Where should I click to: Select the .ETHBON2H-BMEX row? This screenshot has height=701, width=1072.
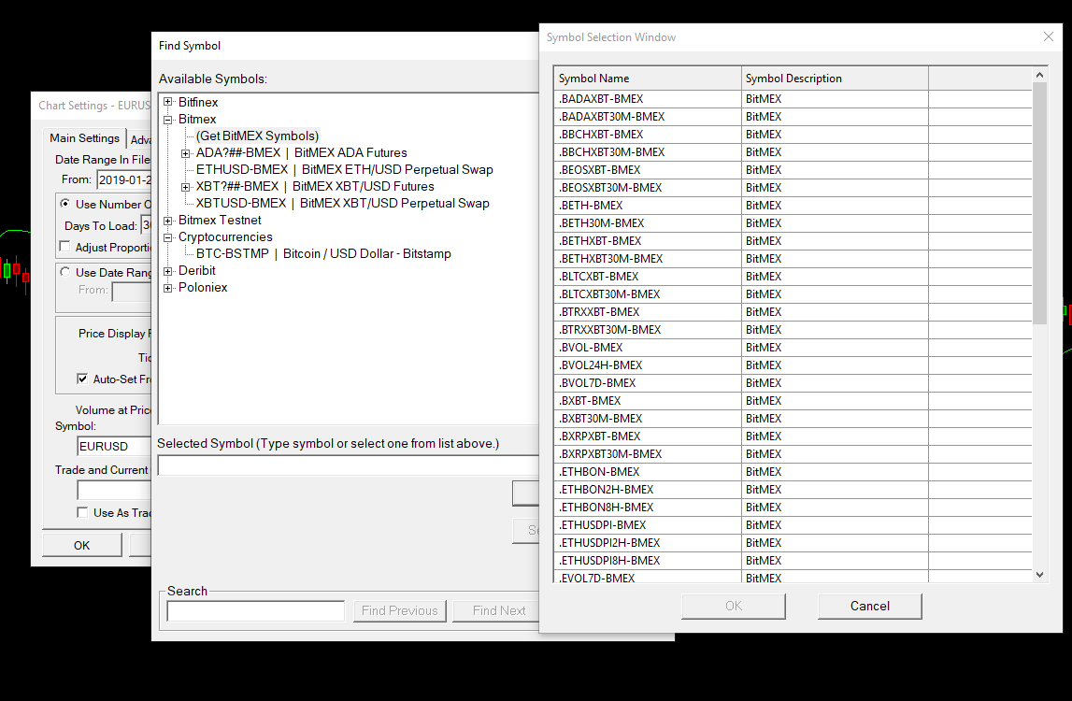pyautogui.click(x=793, y=491)
